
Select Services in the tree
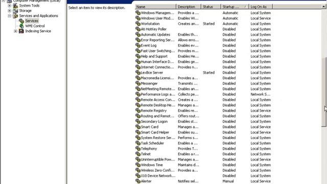(32, 20)
